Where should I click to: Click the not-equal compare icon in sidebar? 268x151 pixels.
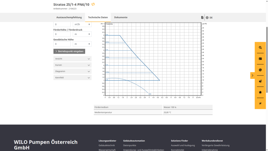[x=260, y=104]
